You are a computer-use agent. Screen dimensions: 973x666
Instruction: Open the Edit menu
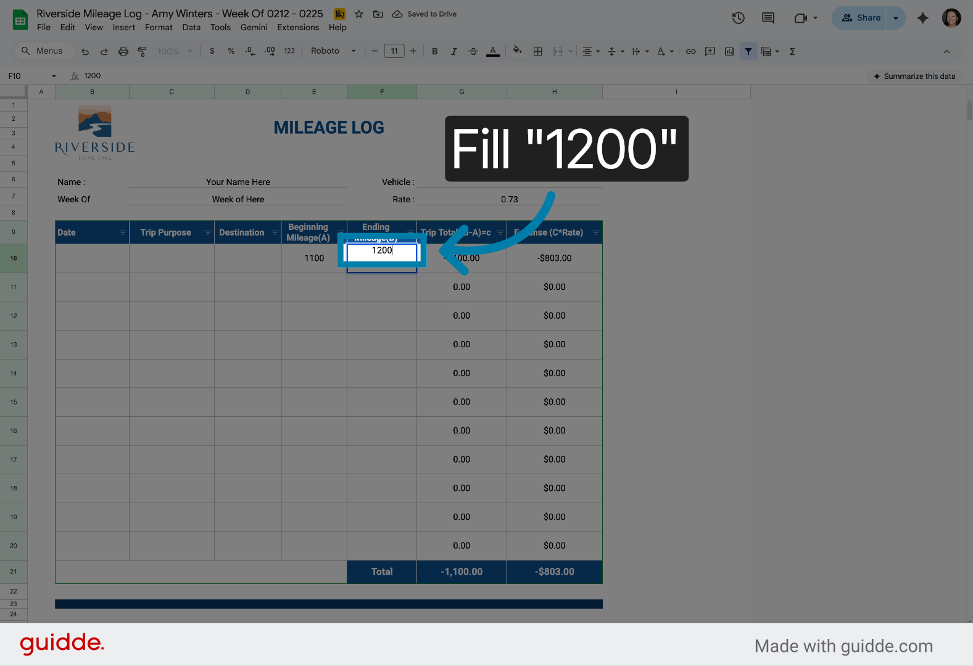click(68, 28)
